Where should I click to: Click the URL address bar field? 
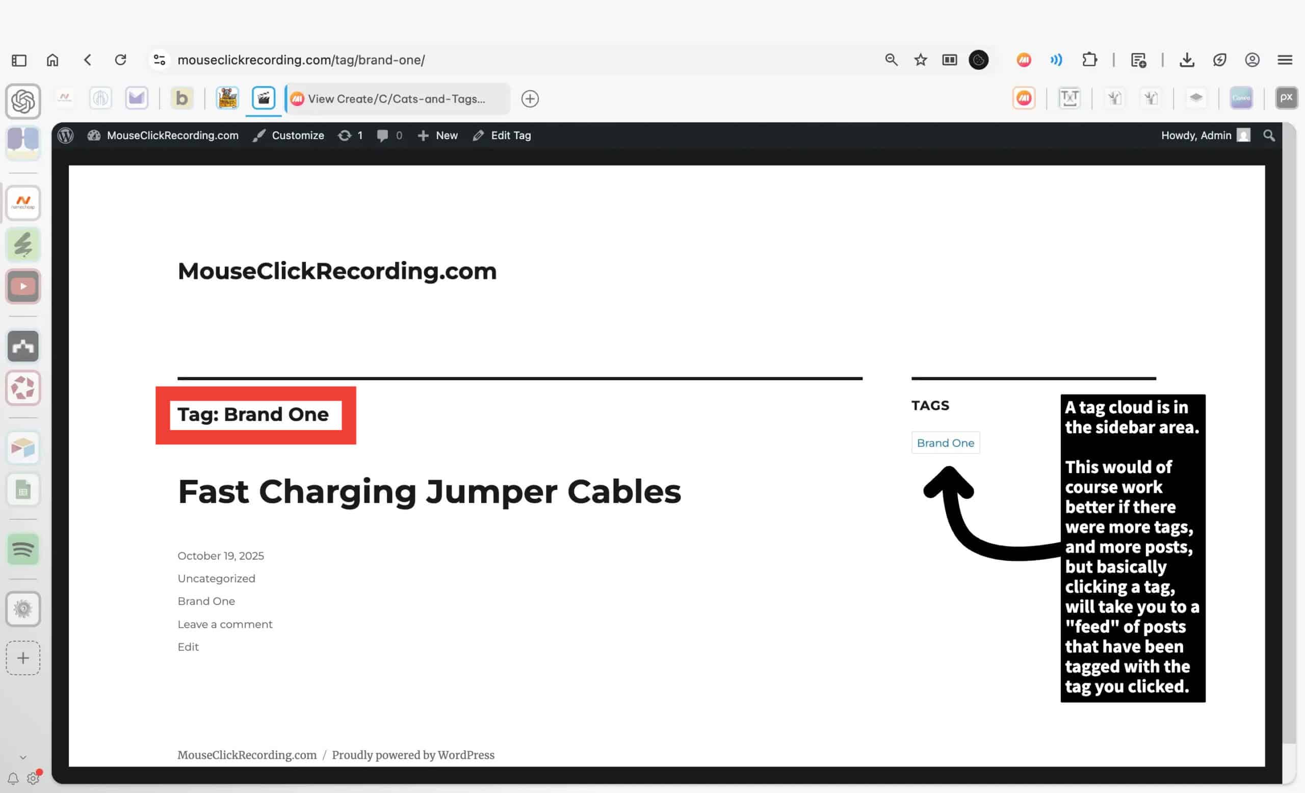477,60
